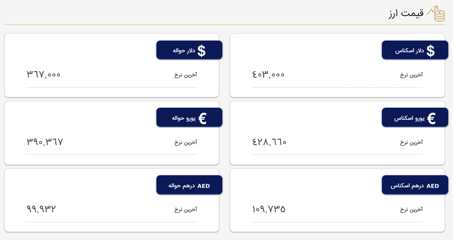
Task: Click the AED icon on درهم اسکناس
Action: click(433, 186)
